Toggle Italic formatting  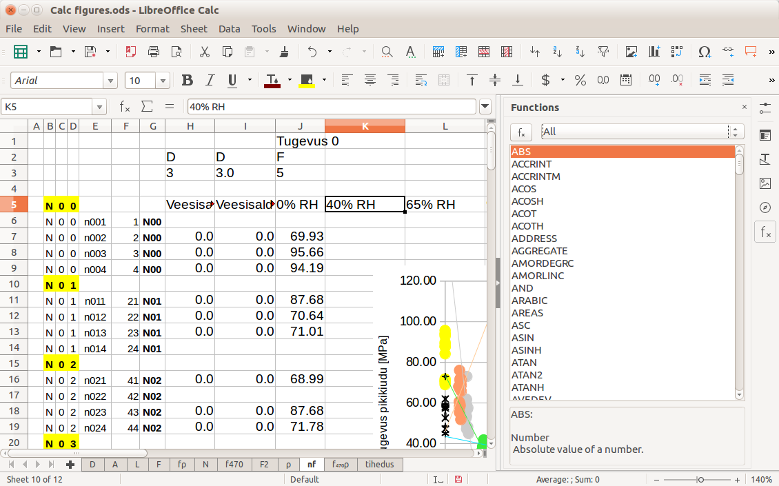tap(210, 81)
